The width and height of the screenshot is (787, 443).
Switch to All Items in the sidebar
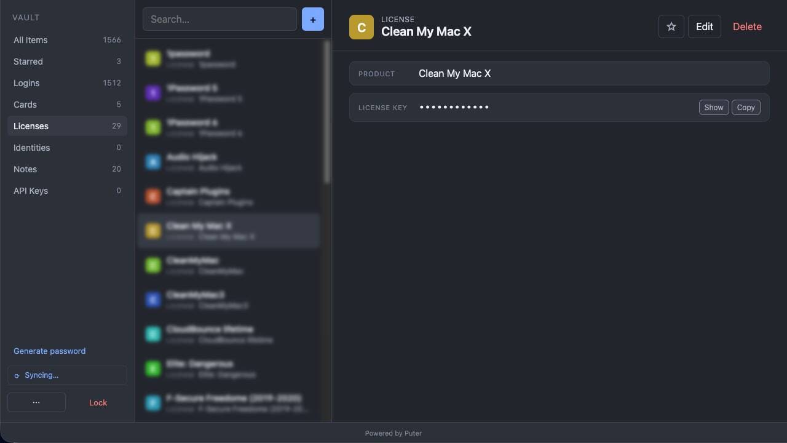pos(67,40)
